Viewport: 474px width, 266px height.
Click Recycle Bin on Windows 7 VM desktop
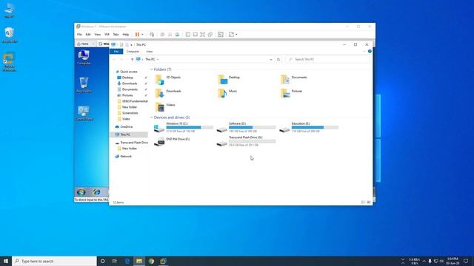[x=84, y=85]
